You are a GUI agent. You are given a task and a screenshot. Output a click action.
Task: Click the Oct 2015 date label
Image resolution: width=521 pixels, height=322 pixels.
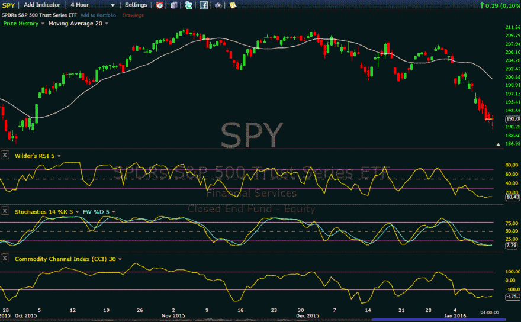[26, 315]
